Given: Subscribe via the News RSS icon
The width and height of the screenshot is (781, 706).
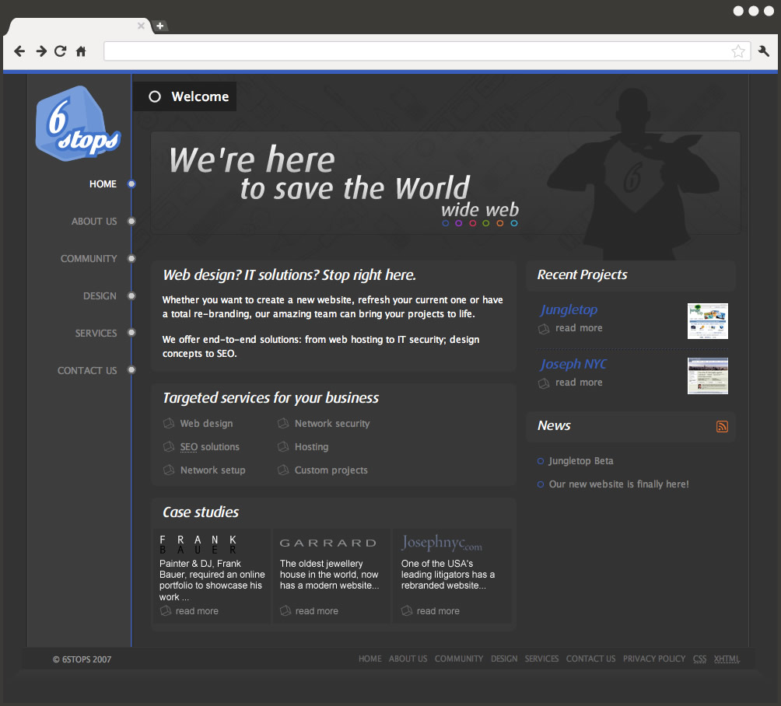Looking at the screenshot, I should click(722, 426).
